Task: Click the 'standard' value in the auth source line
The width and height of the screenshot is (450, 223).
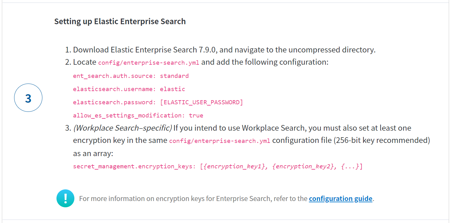Action: (x=174, y=76)
